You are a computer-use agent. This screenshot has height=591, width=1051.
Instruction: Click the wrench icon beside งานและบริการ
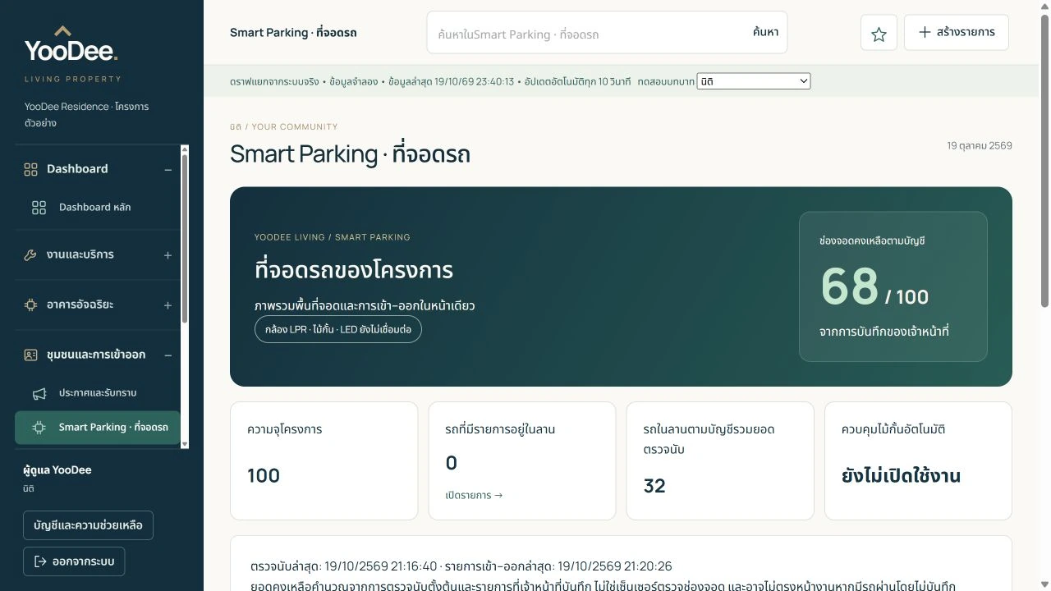[x=30, y=255]
